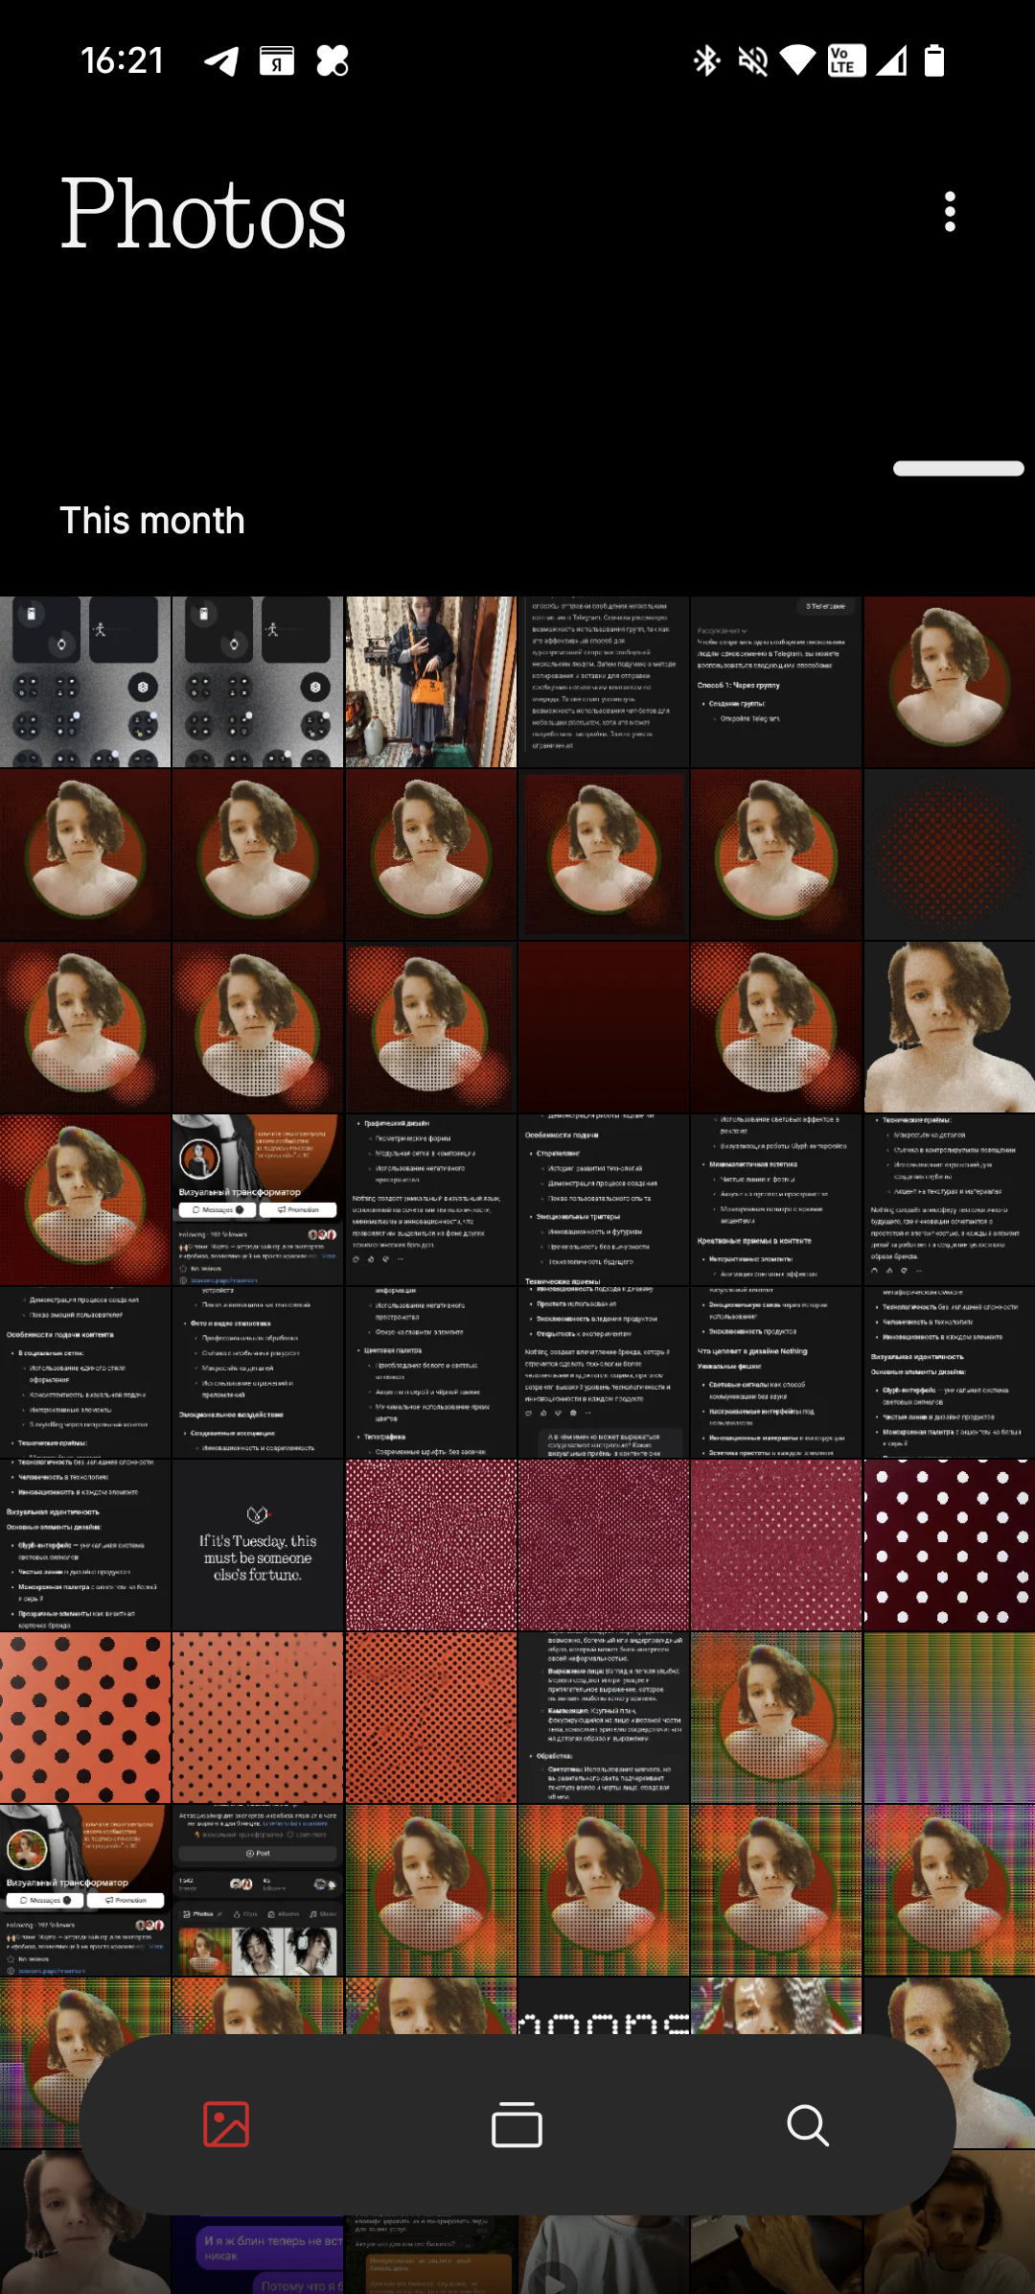Open the plain dark red thumbnail

pyautogui.click(x=604, y=1027)
